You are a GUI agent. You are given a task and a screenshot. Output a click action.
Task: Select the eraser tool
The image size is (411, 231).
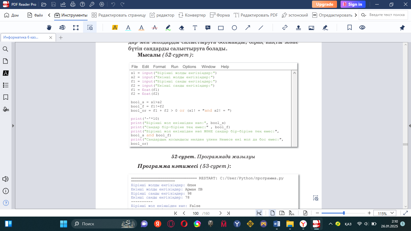tap(181, 28)
